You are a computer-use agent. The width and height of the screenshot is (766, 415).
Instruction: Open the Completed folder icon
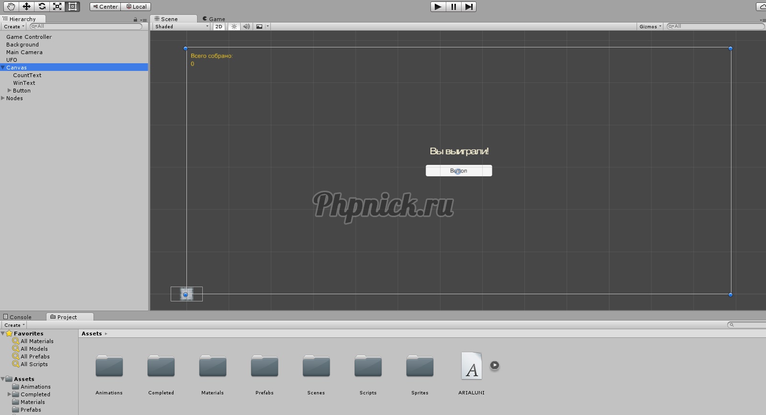click(x=161, y=366)
